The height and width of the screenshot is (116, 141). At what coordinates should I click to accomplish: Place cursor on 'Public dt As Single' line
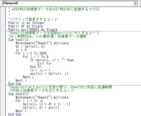tap(26, 26)
